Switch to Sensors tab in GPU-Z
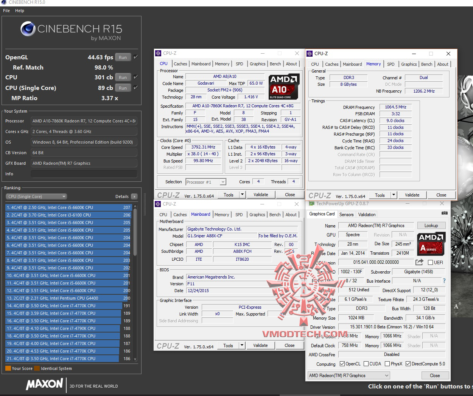Screen dimensions: 473x396 coord(346,215)
